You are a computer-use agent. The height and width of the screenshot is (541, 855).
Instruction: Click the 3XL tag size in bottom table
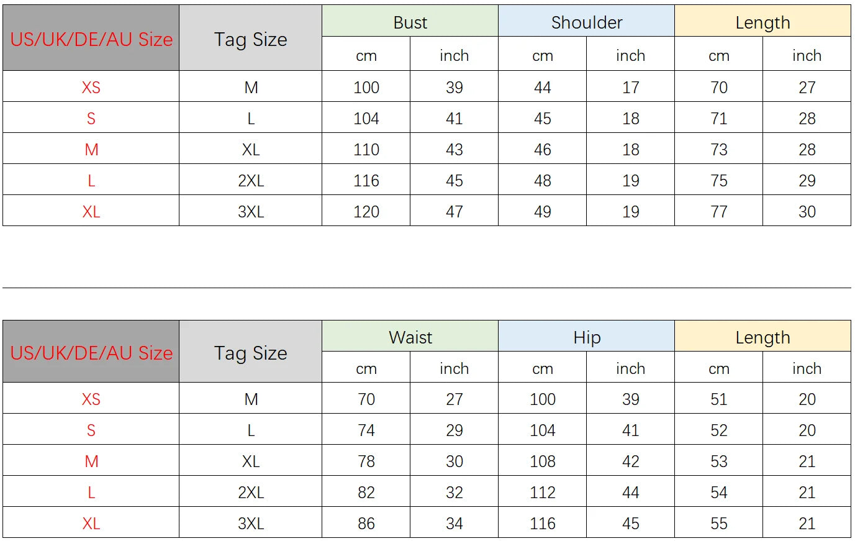click(x=251, y=523)
